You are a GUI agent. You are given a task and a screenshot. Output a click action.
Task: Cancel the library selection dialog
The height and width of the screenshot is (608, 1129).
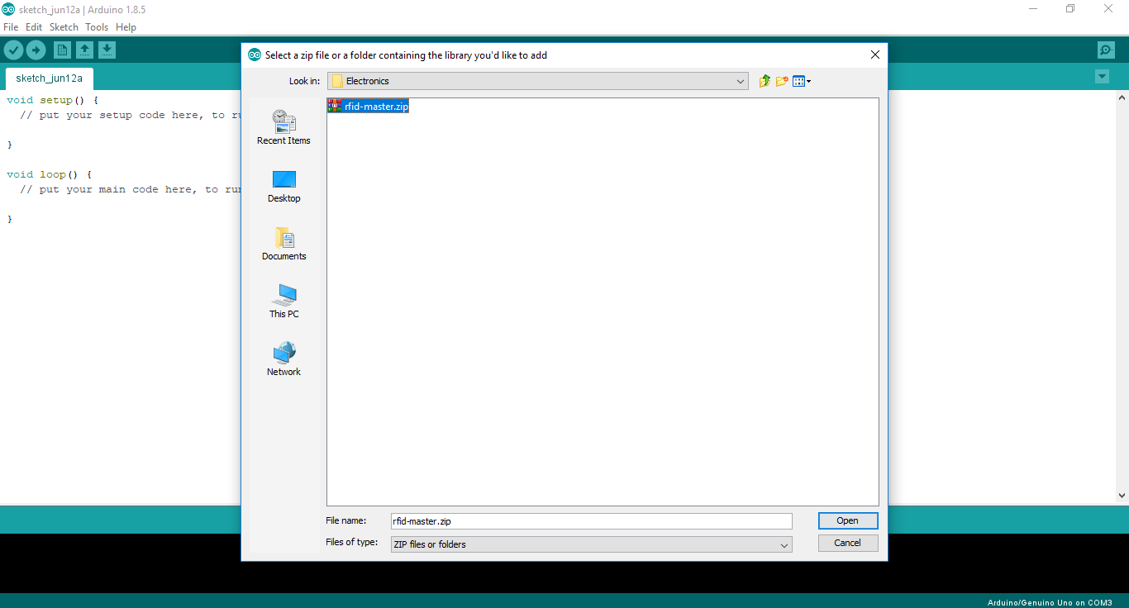pos(848,543)
